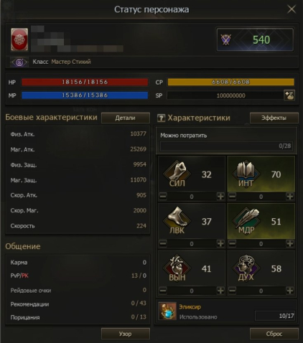The width and height of the screenshot is (303, 343).
Task: Click the SP add pouch icon
Action: [289, 95]
